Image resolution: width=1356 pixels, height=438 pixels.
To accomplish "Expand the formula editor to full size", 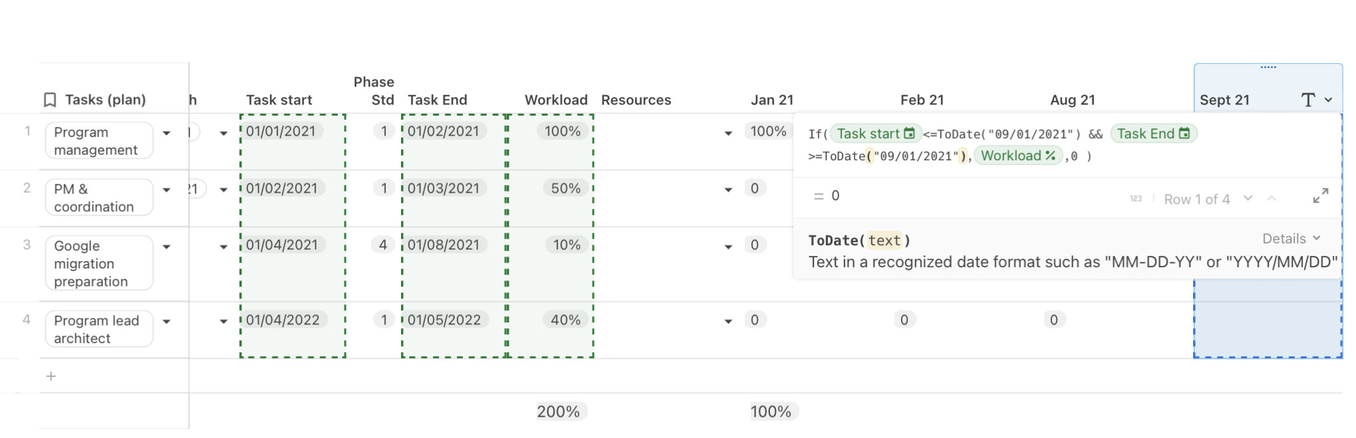I will pyautogui.click(x=1321, y=196).
